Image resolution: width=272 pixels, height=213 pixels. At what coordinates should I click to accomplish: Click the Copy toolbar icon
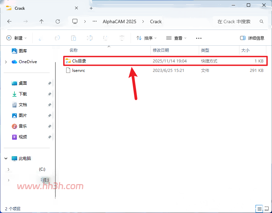[57, 38]
